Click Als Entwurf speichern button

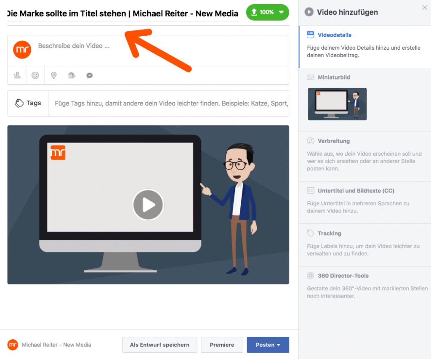click(160, 345)
